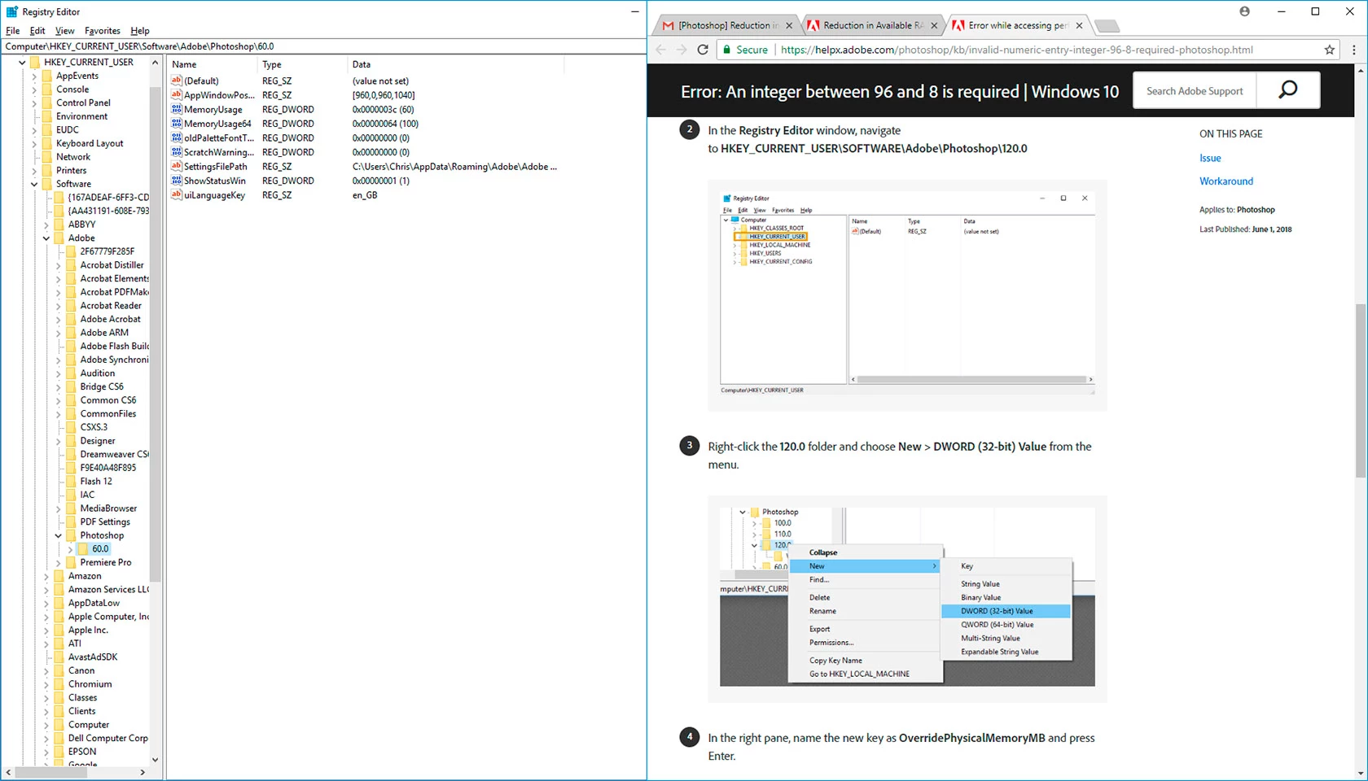The image size is (1368, 781).
Task: Go back in the browser
Action: 661,50
